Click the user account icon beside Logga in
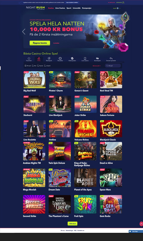Viewport: 143px width, 241px height. (123, 2)
